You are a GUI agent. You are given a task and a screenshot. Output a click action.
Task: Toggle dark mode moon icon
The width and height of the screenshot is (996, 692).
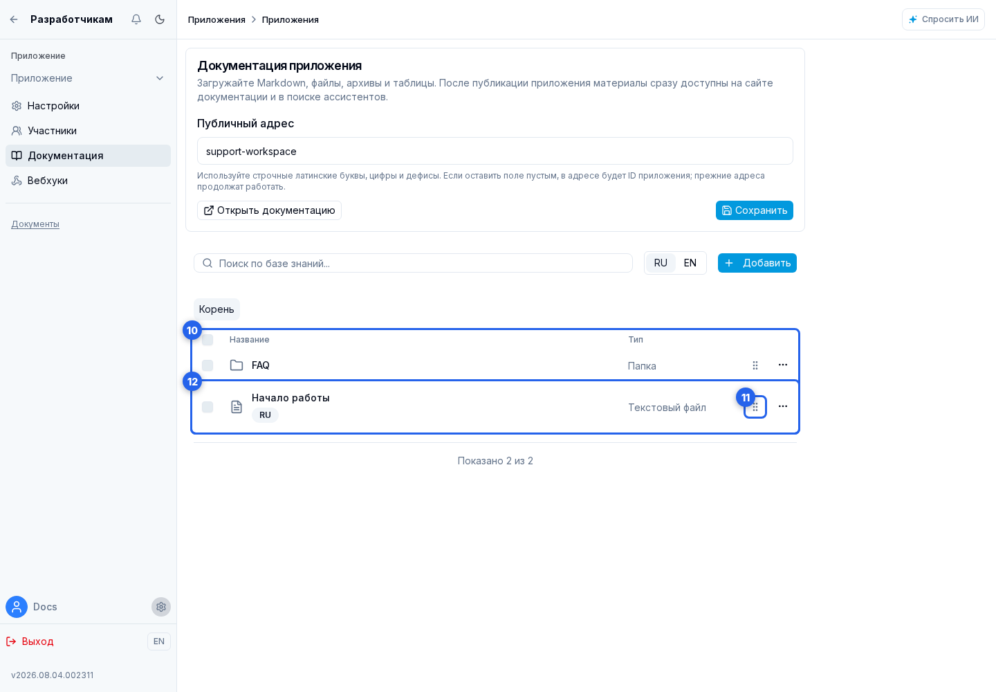coord(160,19)
